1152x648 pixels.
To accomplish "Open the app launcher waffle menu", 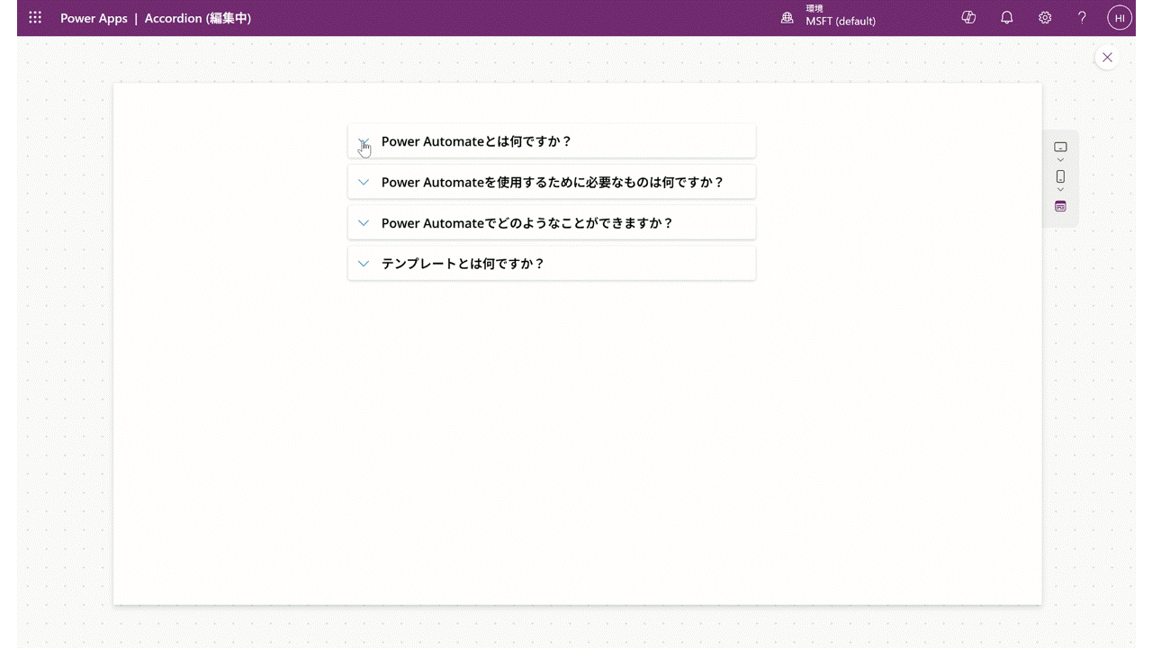I will (35, 18).
